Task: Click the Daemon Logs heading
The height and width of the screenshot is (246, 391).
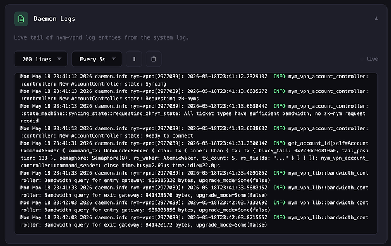Action: pyautogui.click(x=54, y=19)
